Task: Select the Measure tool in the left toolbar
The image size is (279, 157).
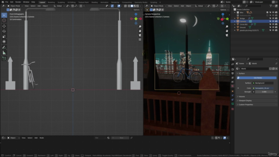Action: point(4,53)
